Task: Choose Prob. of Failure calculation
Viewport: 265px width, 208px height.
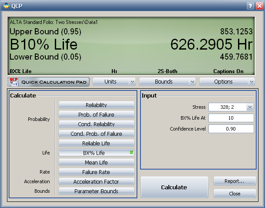Action: coord(96,114)
